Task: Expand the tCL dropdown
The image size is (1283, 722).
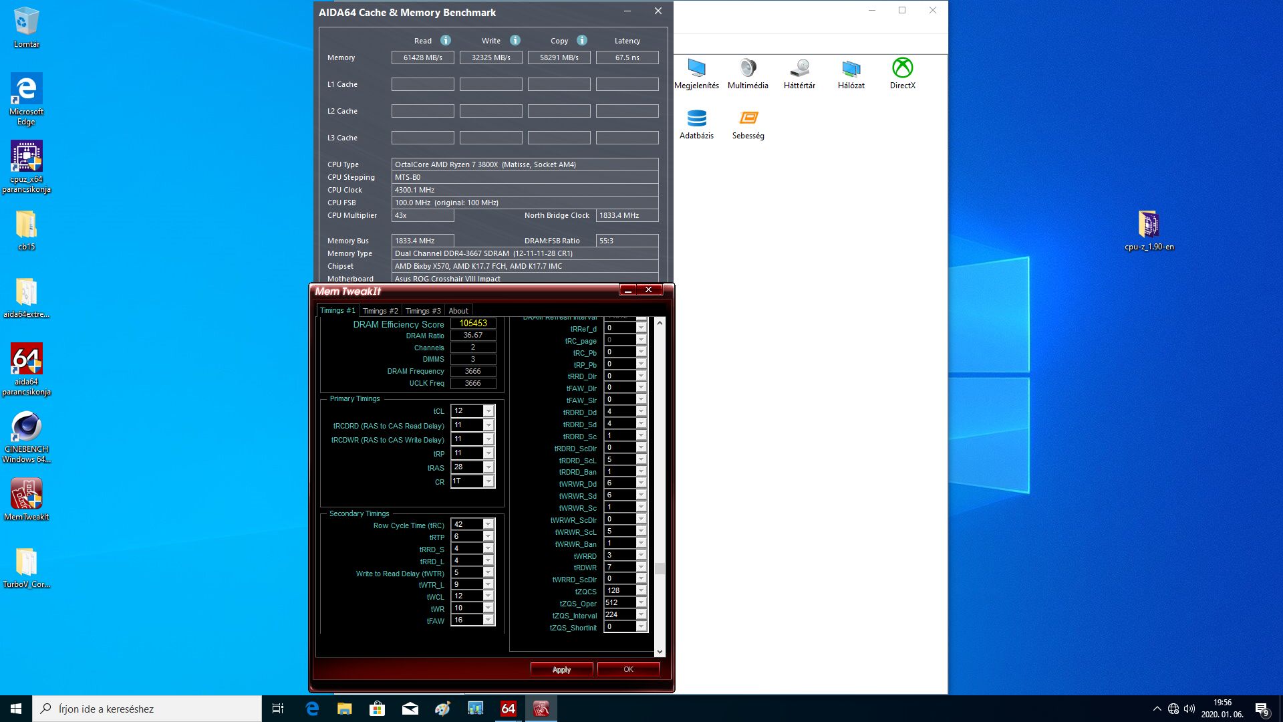Action: 488,411
